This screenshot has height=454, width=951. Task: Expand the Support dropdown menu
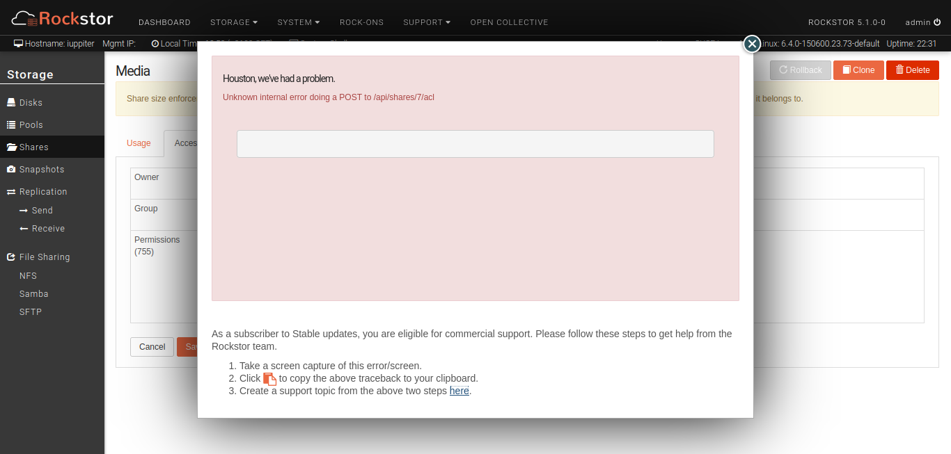click(426, 22)
